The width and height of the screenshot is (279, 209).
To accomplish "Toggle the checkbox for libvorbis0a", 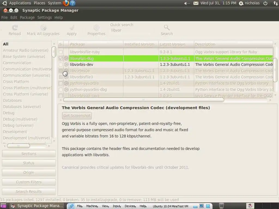I will coord(61,71).
